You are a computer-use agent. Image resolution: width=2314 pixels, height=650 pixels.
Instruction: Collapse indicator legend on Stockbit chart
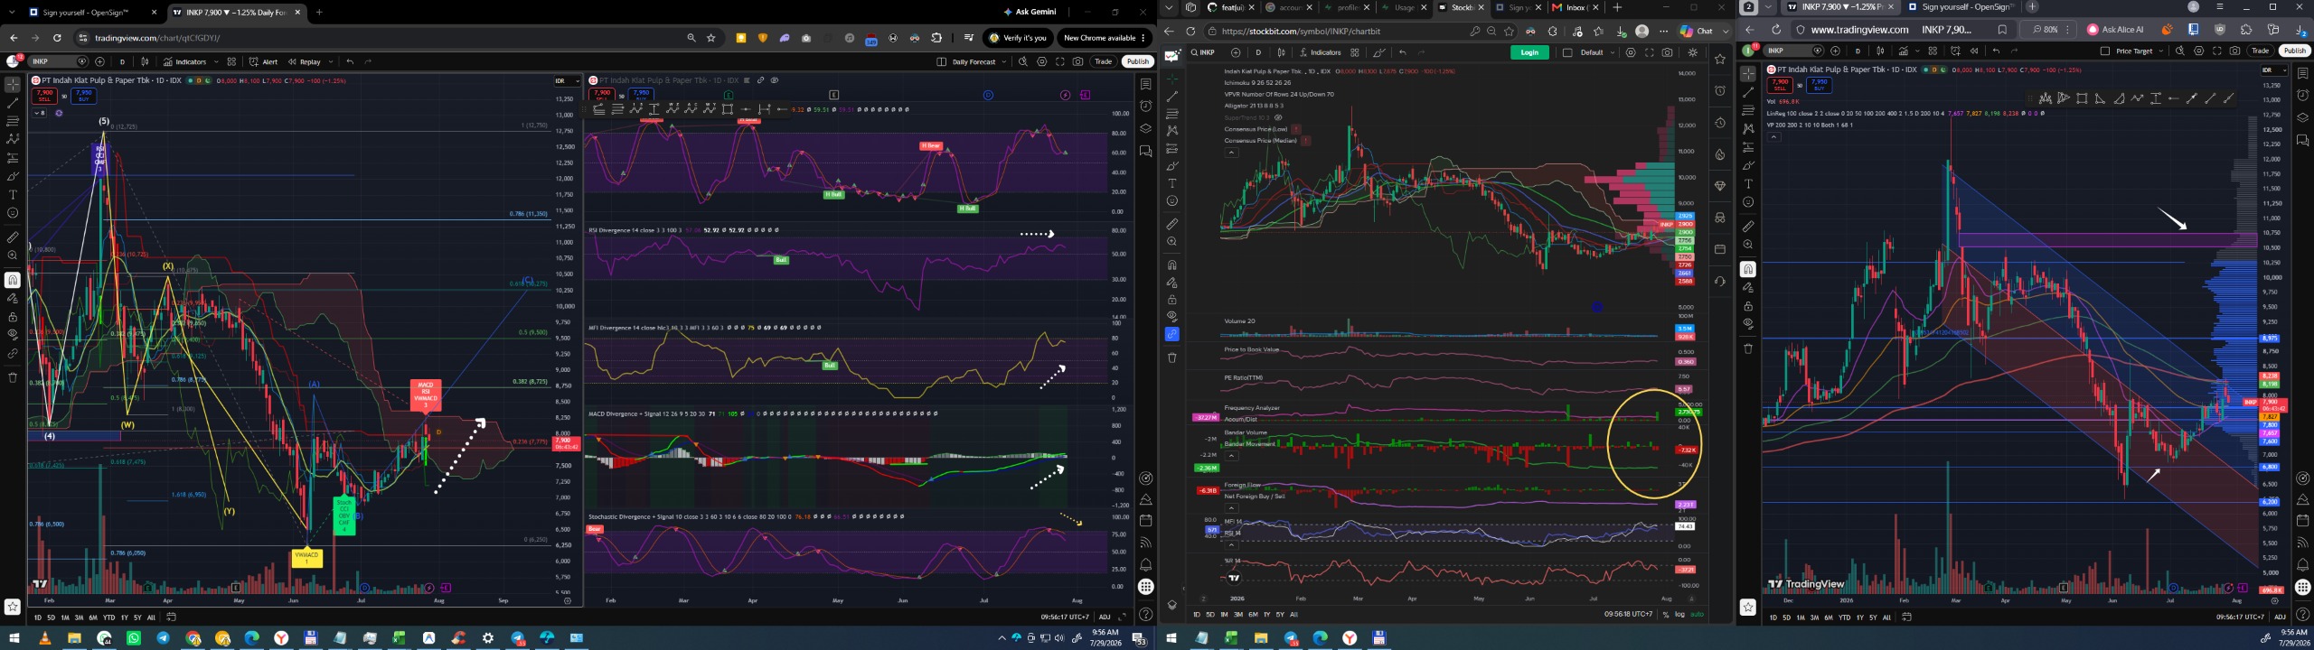coord(1231,153)
